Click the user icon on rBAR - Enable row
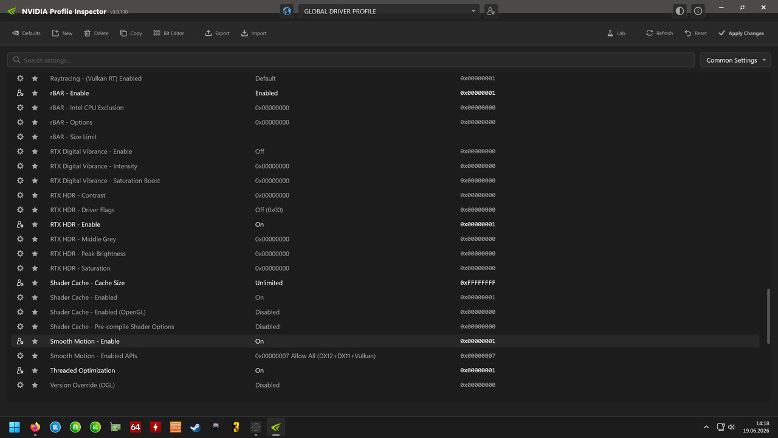The width and height of the screenshot is (778, 438). tap(20, 93)
